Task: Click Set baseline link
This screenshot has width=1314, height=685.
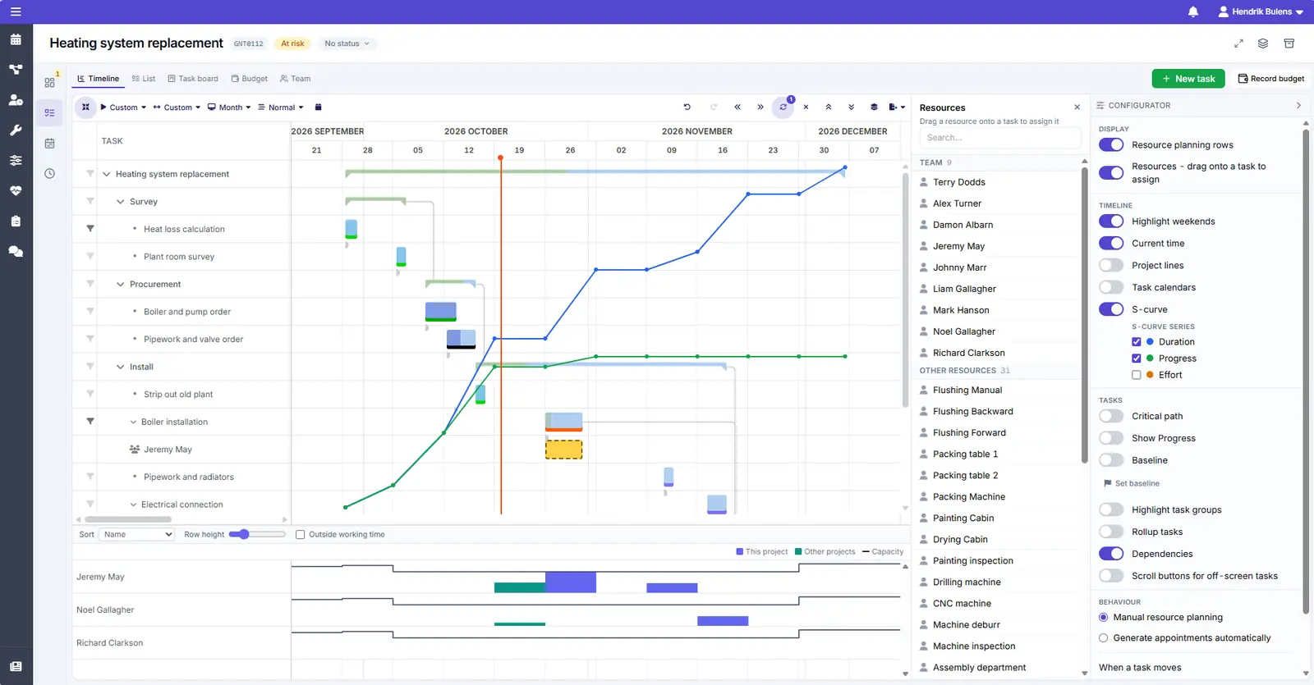Action: pos(1132,483)
